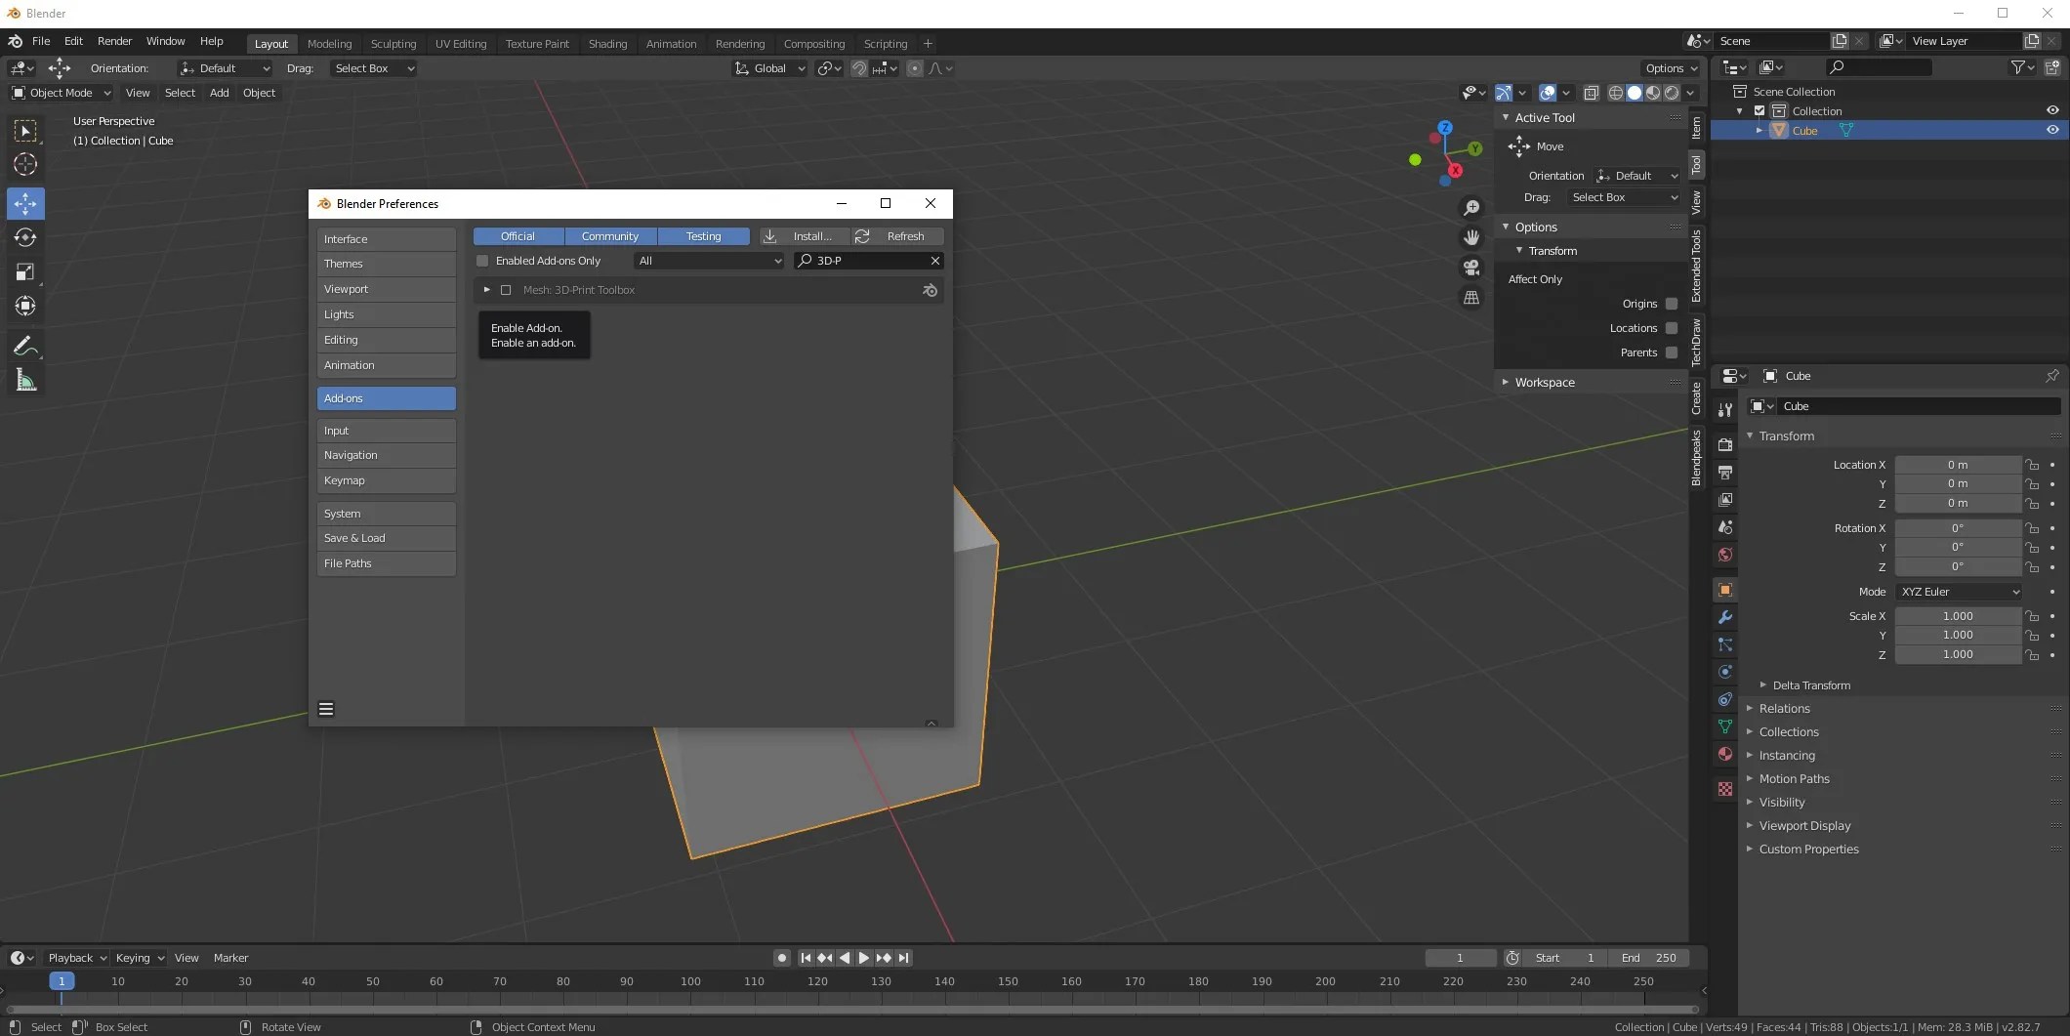
Task: Check Enabled Add-ons Only in Preferences
Action: click(482, 261)
